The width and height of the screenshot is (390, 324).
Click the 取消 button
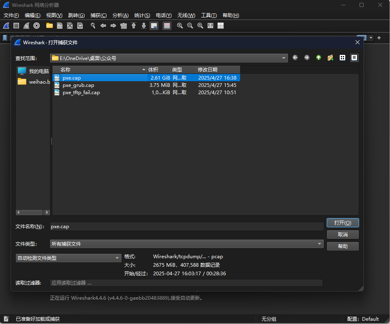[x=342, y=234]
